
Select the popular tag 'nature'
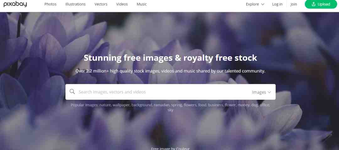105,105
